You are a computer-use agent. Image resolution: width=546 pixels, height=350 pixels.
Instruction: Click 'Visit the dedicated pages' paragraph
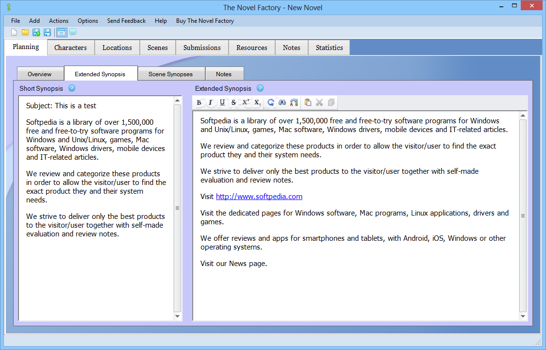(x=354, y=217)
